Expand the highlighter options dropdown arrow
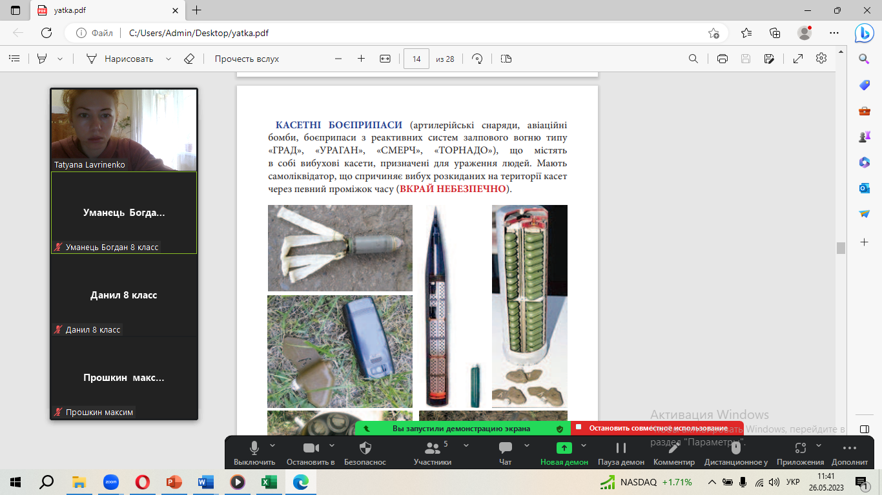Viewport: 882px width, 495px height. 60,59
